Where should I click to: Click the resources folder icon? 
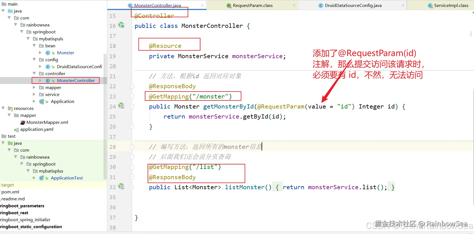pos(10,109)
